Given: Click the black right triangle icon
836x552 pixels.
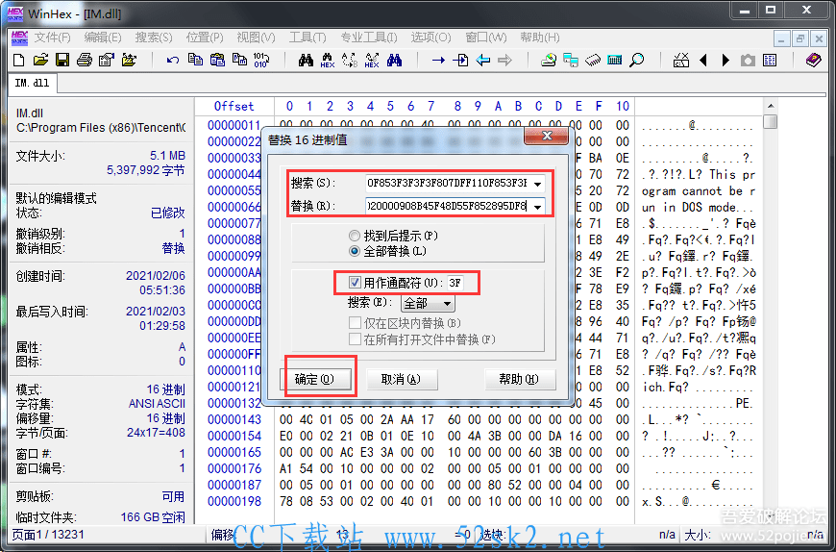Looking at the screenshot, I should pyautogui.click(x=725, y=60).
